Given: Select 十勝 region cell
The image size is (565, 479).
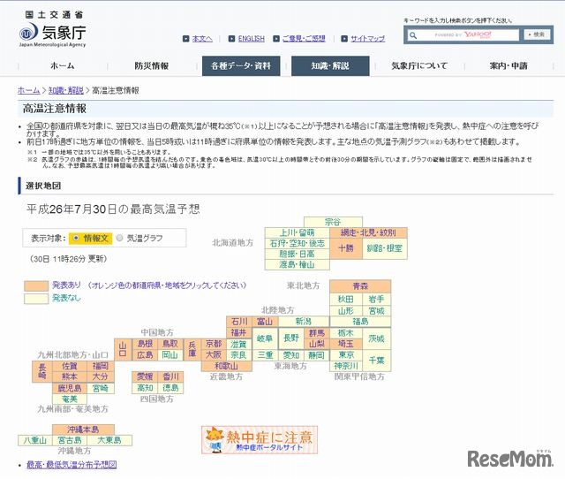Looking at the screenshot, I should [346, 248].
